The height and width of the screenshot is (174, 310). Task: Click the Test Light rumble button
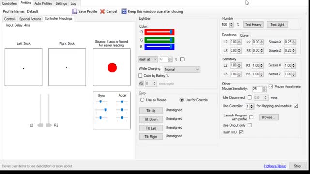(x=277, y=25)
